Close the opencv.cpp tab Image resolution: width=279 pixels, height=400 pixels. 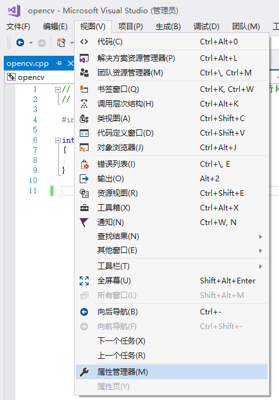70,63
